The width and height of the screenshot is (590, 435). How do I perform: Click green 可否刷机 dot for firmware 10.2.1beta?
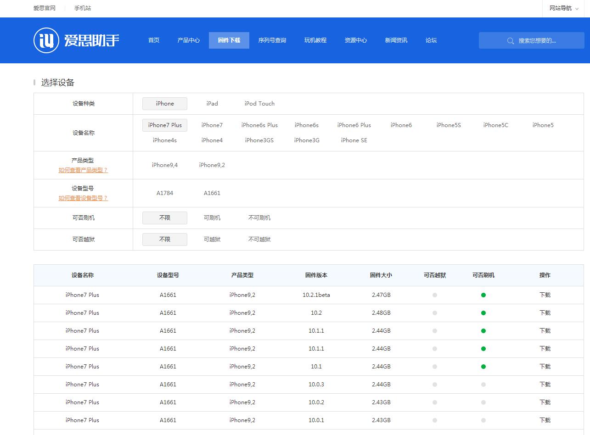click(x=483, y=295)
